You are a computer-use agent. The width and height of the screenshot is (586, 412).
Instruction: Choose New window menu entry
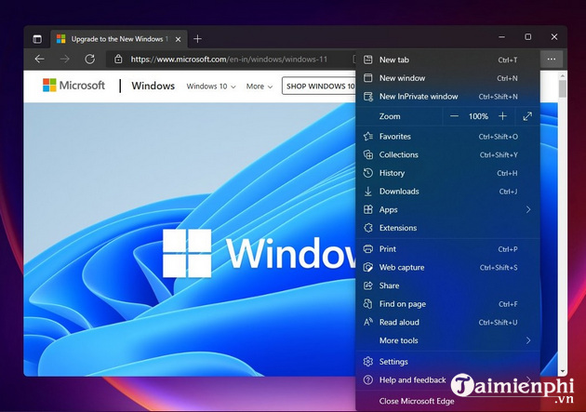(x=447, y=78)
